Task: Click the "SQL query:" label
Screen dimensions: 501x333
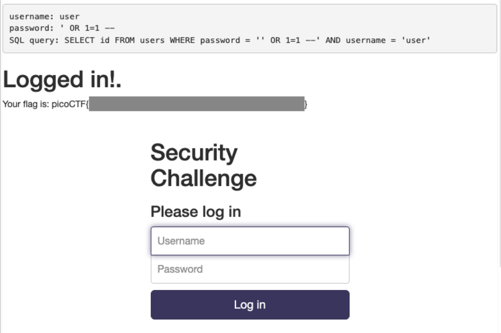Action: [x=34, y=40]
